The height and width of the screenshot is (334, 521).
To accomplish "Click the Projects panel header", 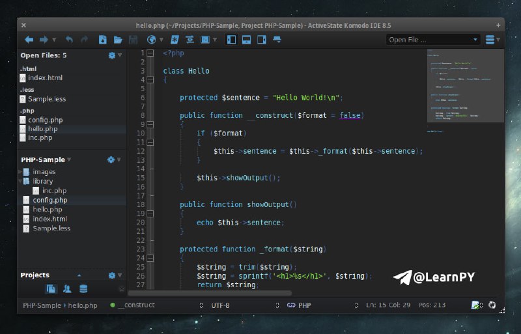I will coord(35,275).
